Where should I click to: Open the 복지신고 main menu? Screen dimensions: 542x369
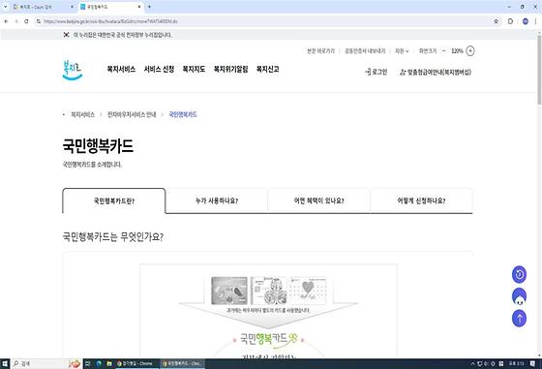(267, 69)
